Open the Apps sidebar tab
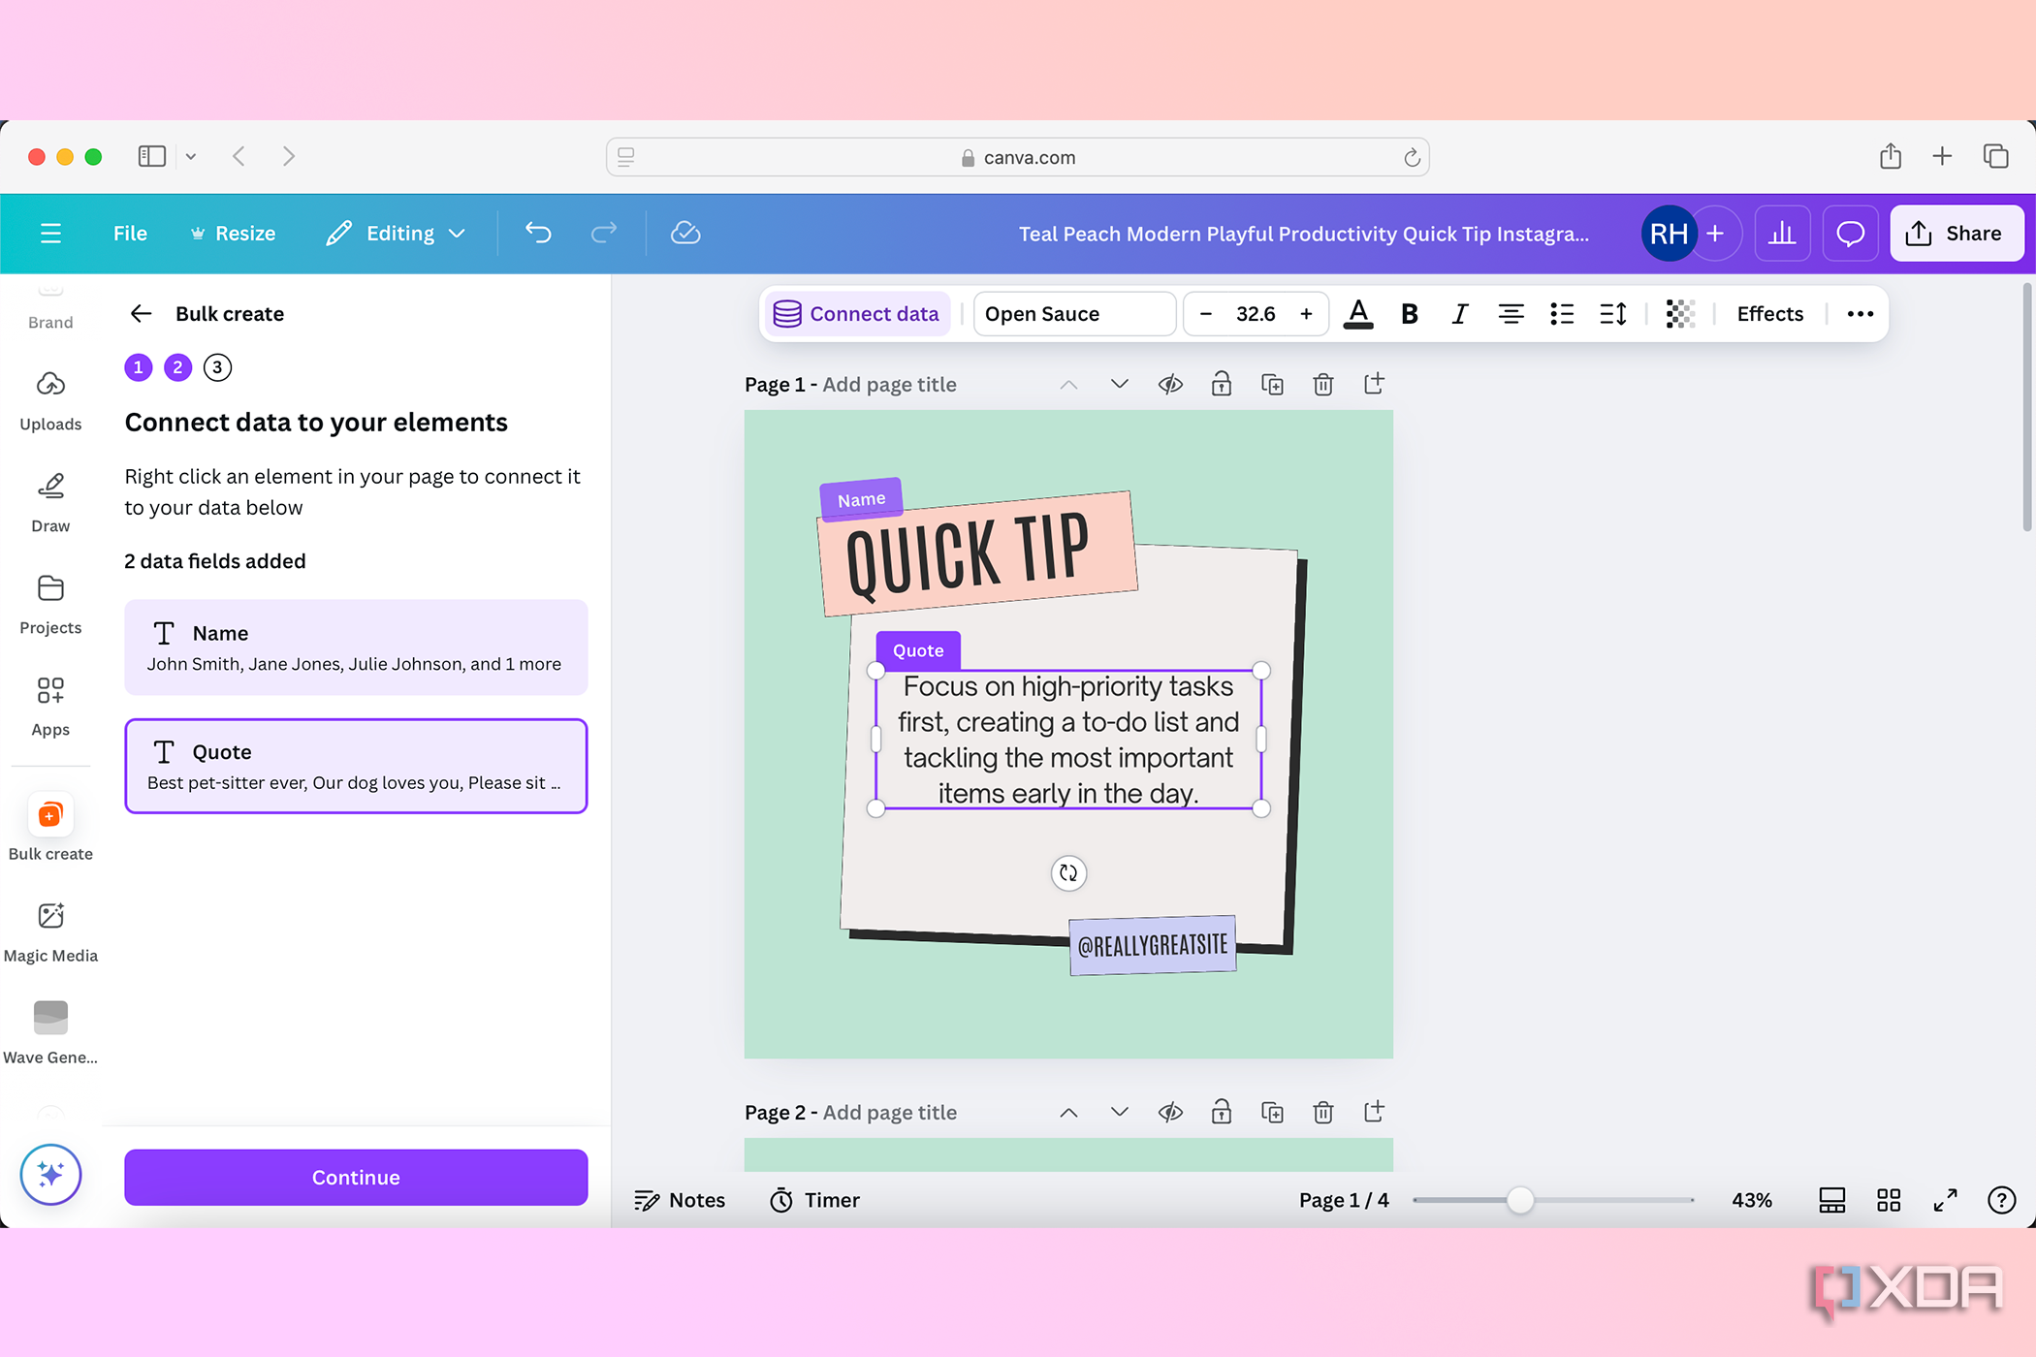Image resolution: width=2036 pixels, height=1357 pixels. pos(50,706)
